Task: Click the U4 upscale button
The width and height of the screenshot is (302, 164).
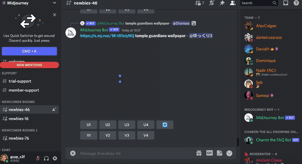Action: tap(146, 125)
